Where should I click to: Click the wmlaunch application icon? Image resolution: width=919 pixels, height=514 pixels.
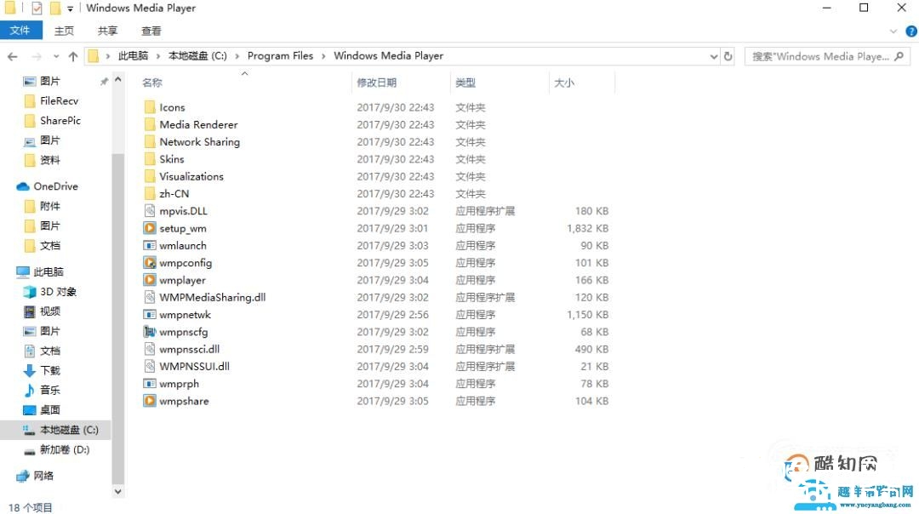click(150, 245)
